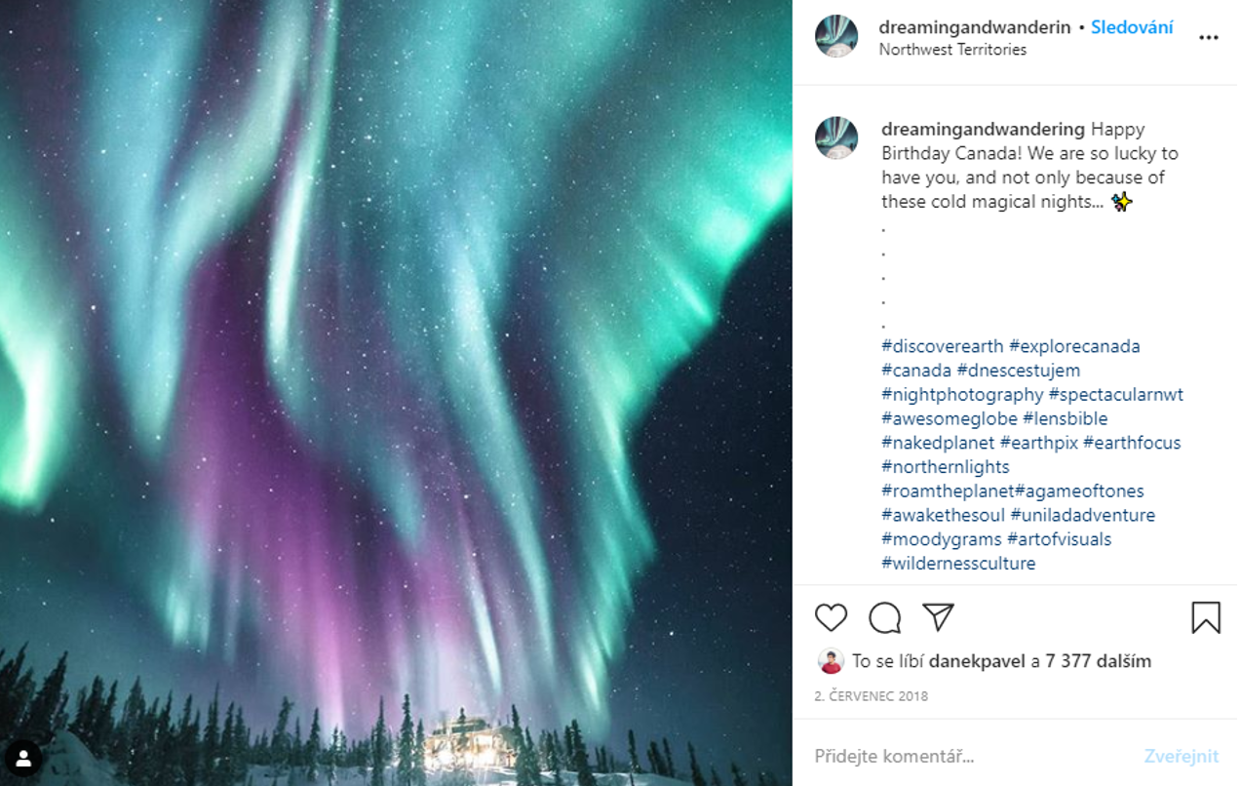Screen dimensions: 1241x786
Task: Open the 2. ČERVENEC 2018 date link
Action: pos(872,696)
